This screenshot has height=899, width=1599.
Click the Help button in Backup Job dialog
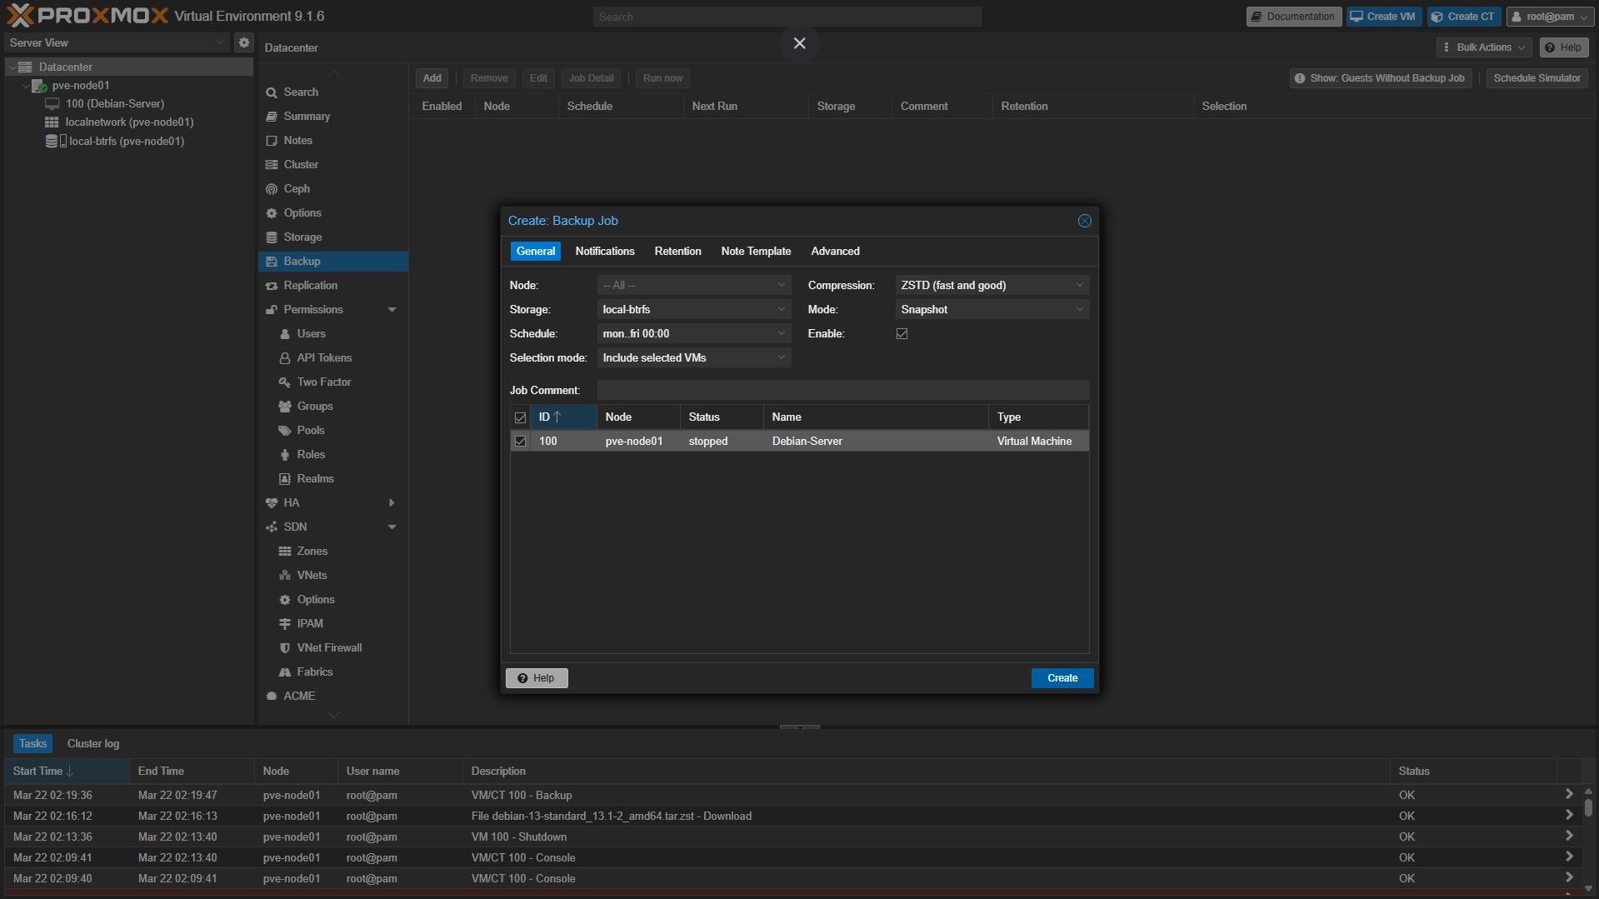click(x=537, y=678)
